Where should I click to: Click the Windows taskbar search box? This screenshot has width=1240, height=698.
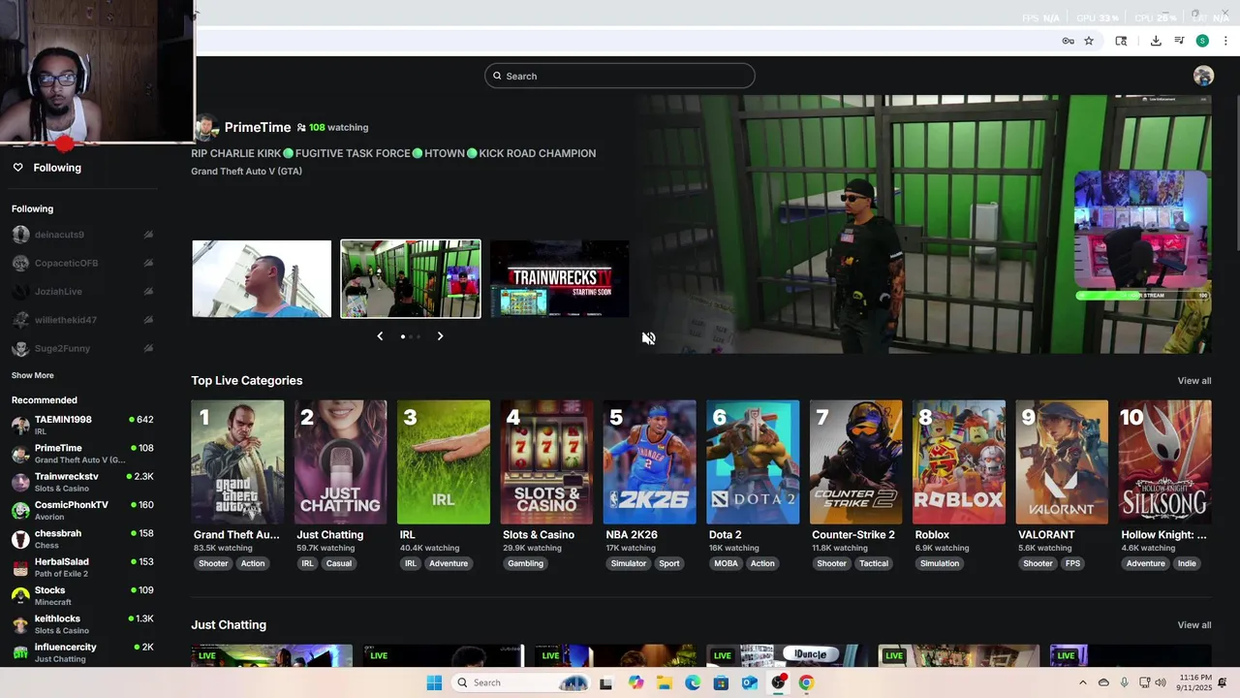[519, 682]
